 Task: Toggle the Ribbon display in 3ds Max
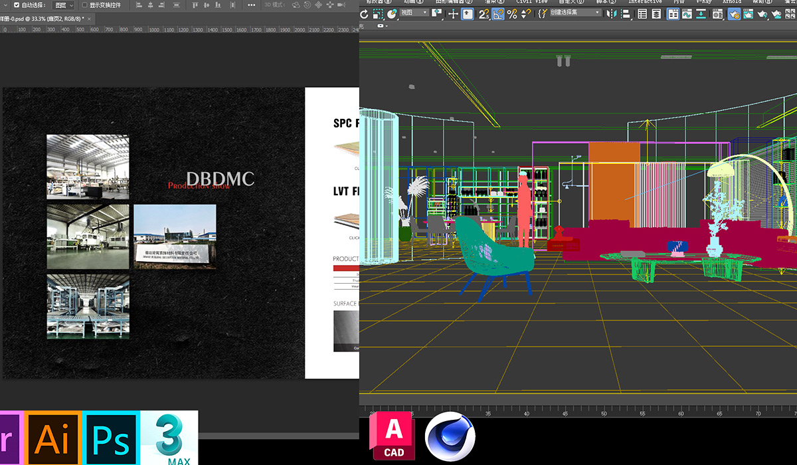672,14
